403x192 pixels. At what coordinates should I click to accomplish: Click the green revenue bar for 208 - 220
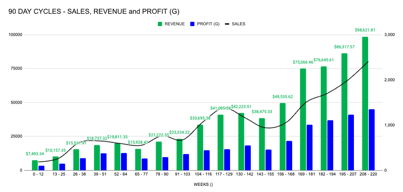365,104
